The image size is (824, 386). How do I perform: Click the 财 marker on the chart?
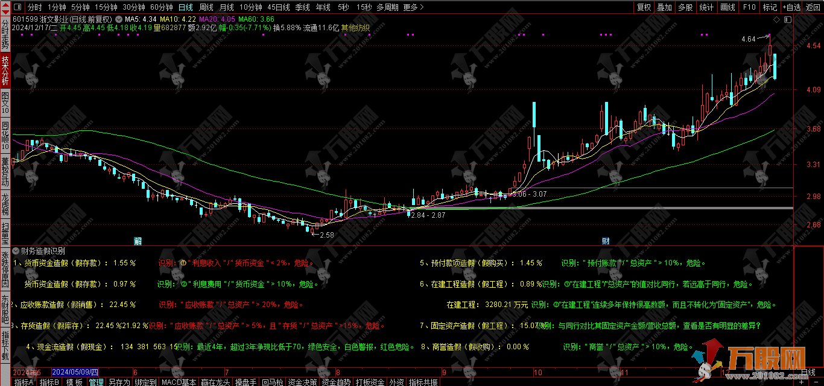click(x=605, y=241)
